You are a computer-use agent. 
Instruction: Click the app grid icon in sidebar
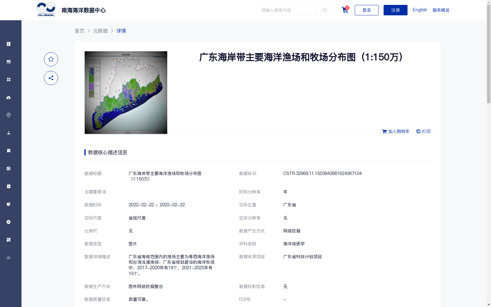[8, 79]
